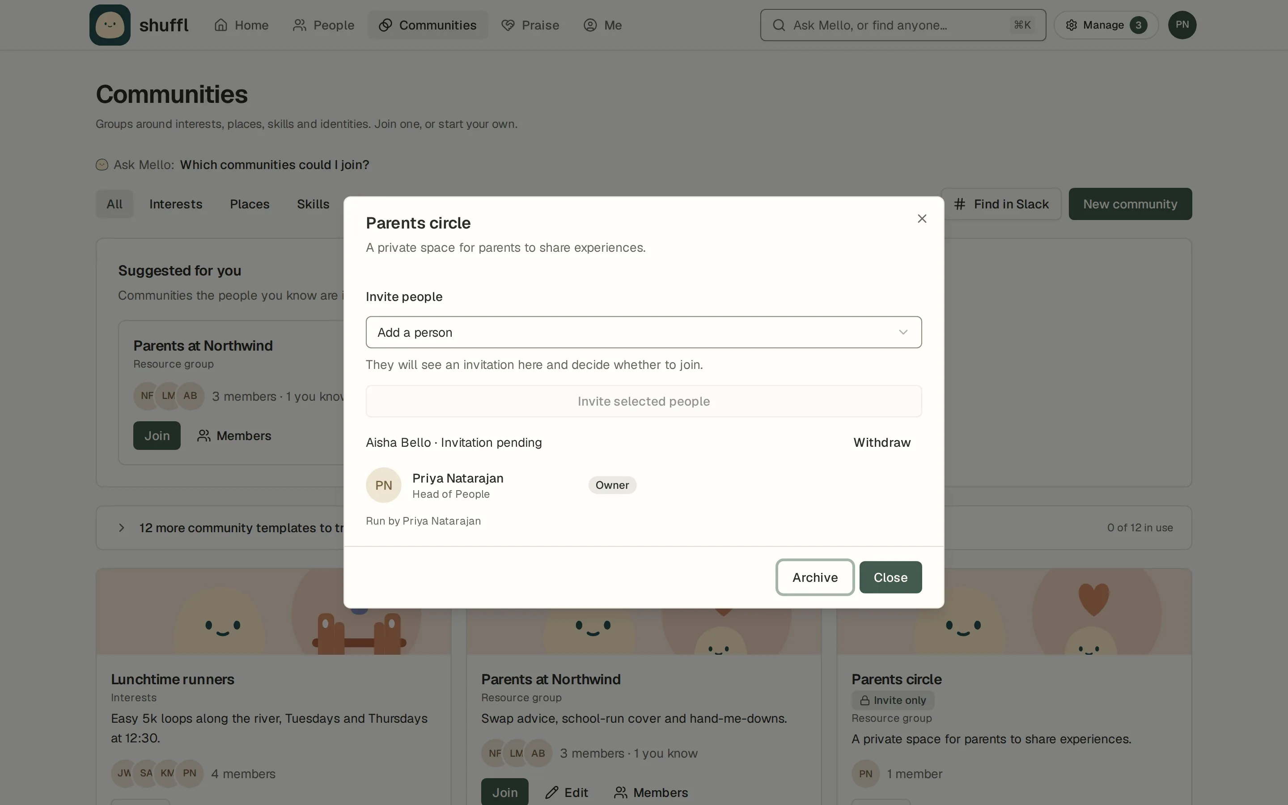Filter communities by Places
The height and width of the screenshot is (805, 1288).
pos(250,204)
